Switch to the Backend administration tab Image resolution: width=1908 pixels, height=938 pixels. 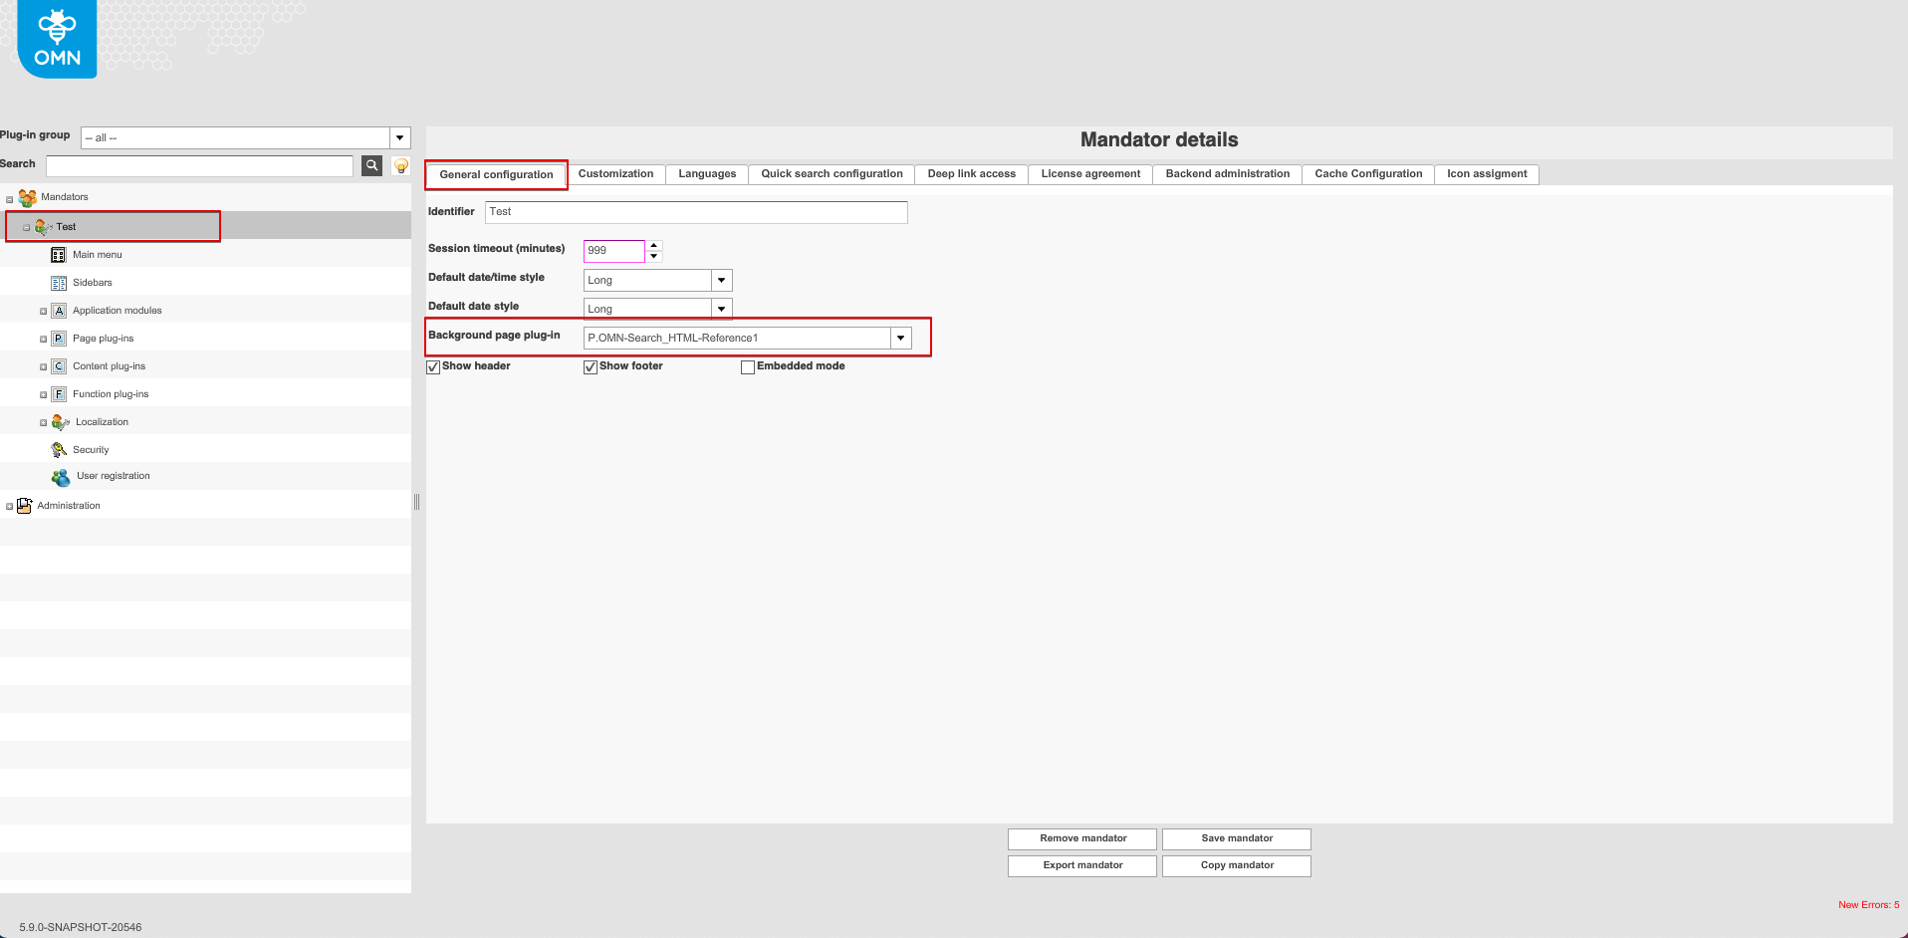(1228, 174)
